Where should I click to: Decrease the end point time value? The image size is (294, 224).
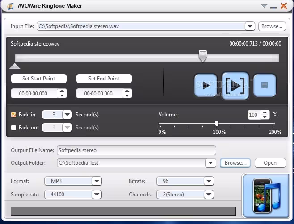(127, 95)
